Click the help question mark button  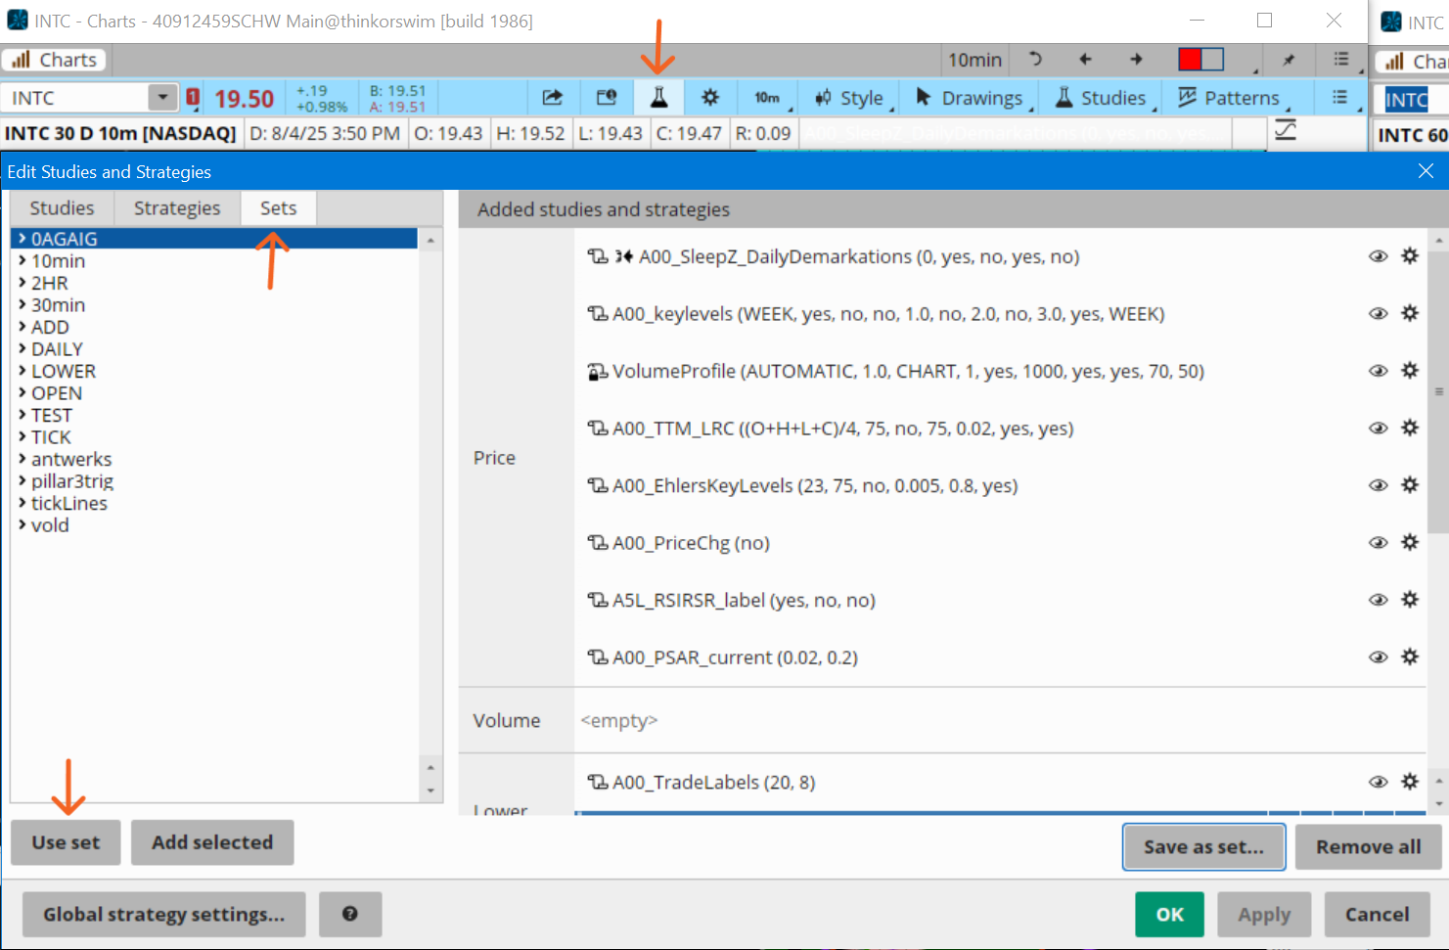tap(349, 914)
